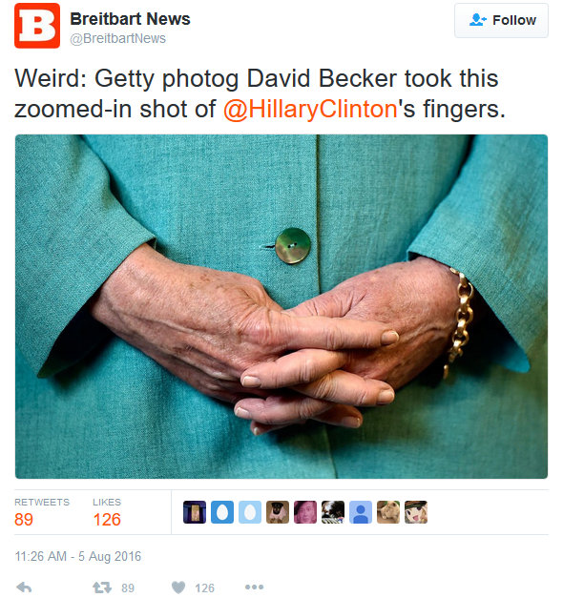Open the Breitbart News profile name

(x=130, y=19)
